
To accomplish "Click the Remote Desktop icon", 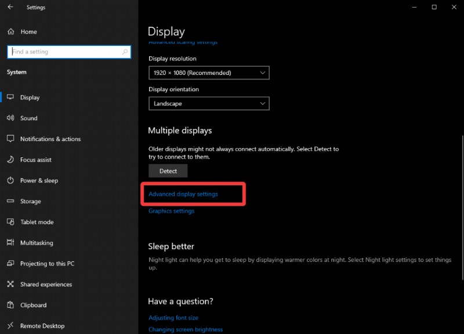I will [10, 325].
